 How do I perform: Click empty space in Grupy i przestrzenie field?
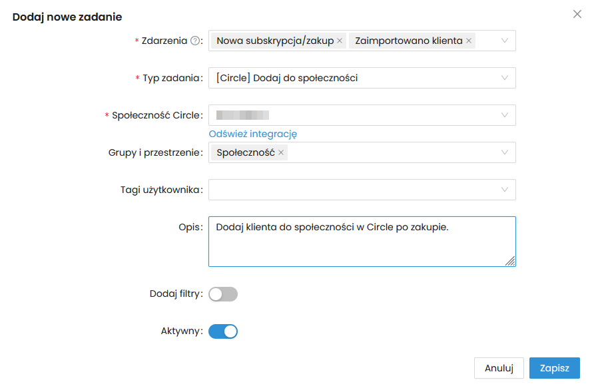(393, 152)
